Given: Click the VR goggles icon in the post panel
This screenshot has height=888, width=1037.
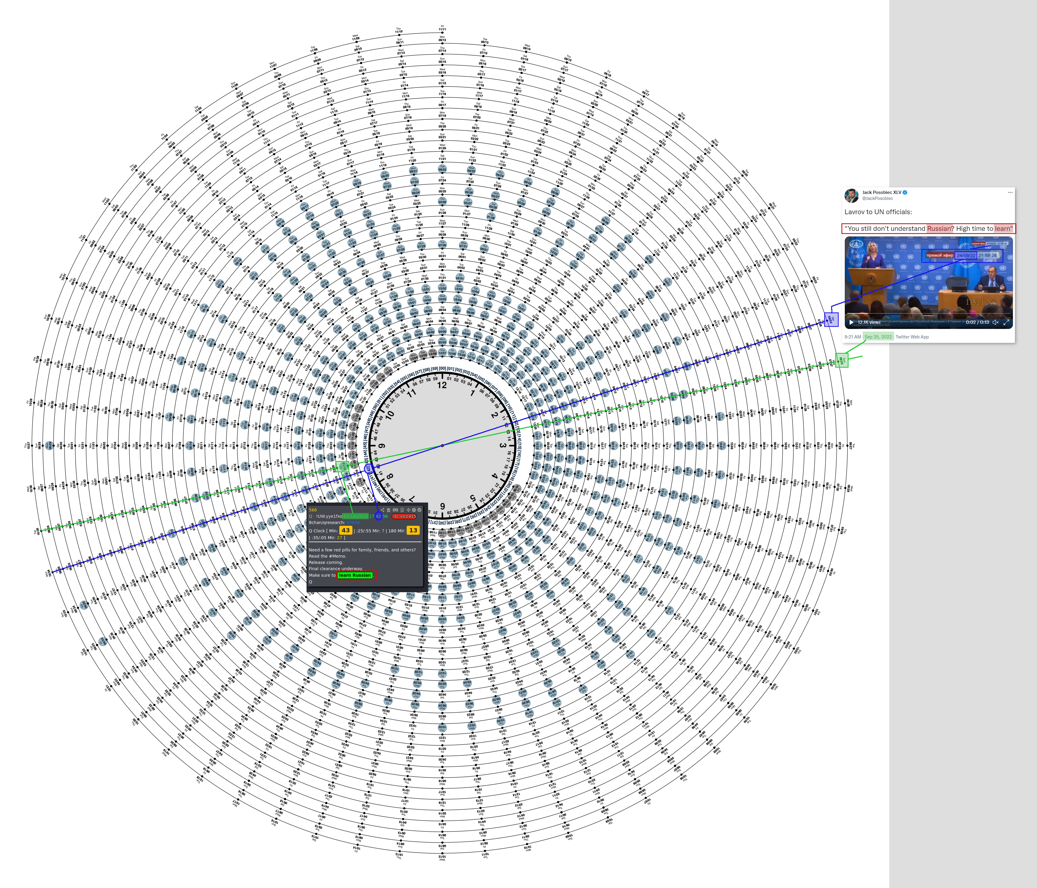Looking at the screenshot, I should 395,510.
